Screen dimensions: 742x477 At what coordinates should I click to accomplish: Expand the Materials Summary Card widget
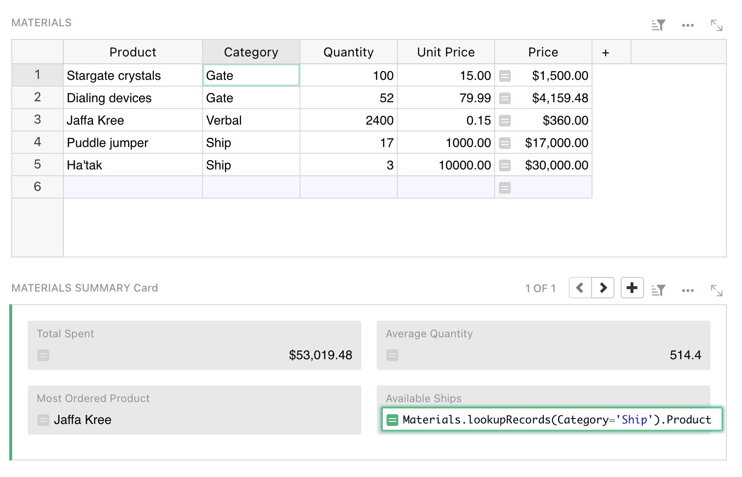[716, 290]
